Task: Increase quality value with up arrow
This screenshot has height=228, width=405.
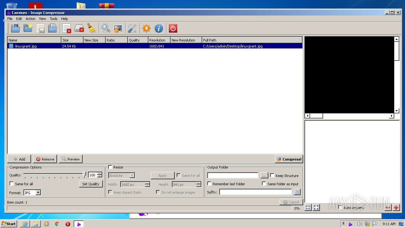Action: (100, 174)
